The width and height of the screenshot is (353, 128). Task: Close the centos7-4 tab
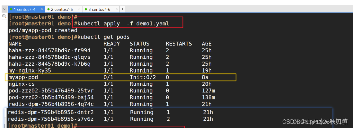[42, 9]
